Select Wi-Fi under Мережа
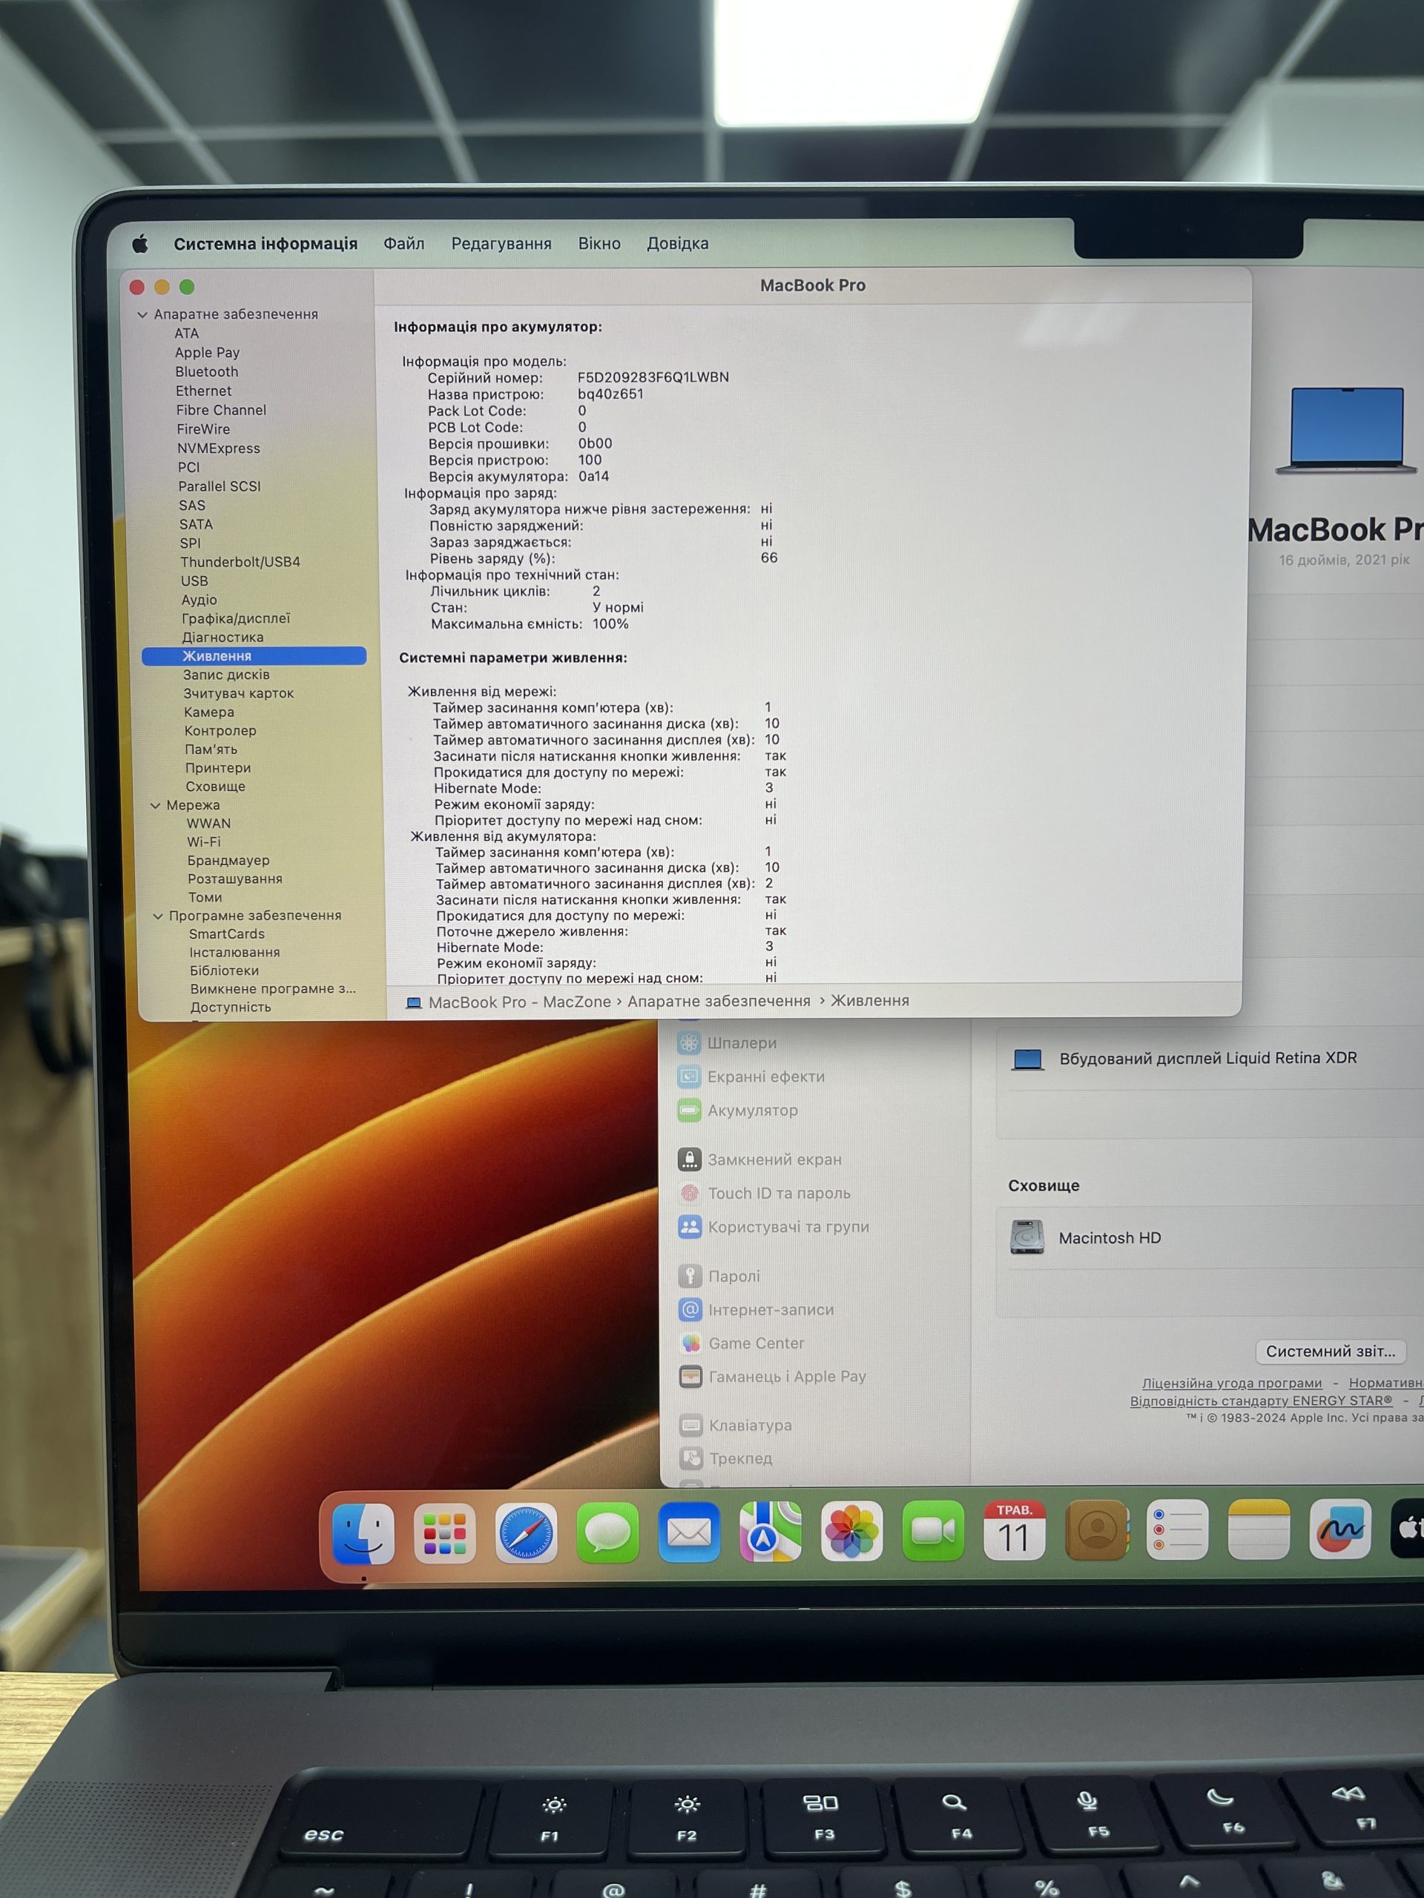This screenshot has height=1898, width=1424. 204,841
